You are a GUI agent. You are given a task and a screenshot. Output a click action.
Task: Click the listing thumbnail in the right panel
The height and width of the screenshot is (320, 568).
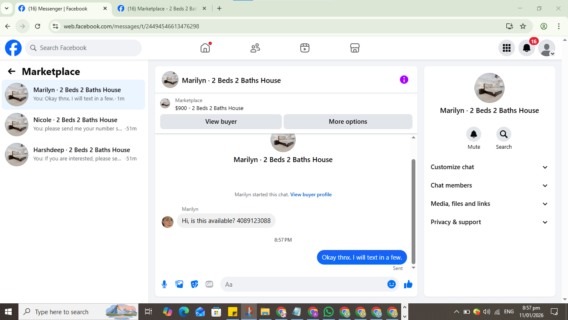tap(490, 88)
